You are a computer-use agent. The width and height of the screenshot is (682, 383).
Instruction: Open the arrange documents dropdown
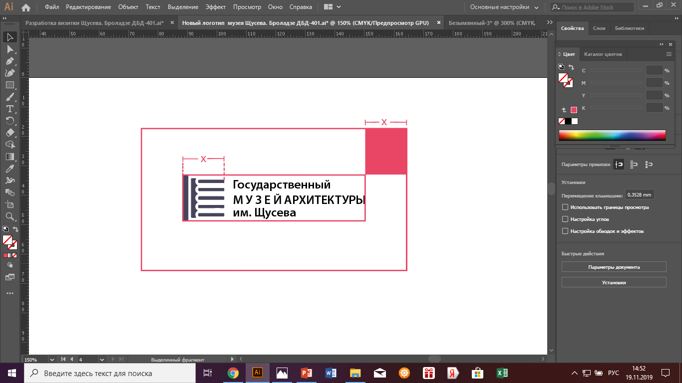[x=332, y=7]
